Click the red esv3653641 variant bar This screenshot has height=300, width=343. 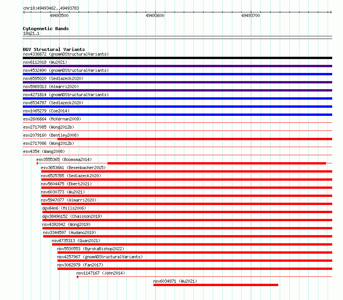187,171
